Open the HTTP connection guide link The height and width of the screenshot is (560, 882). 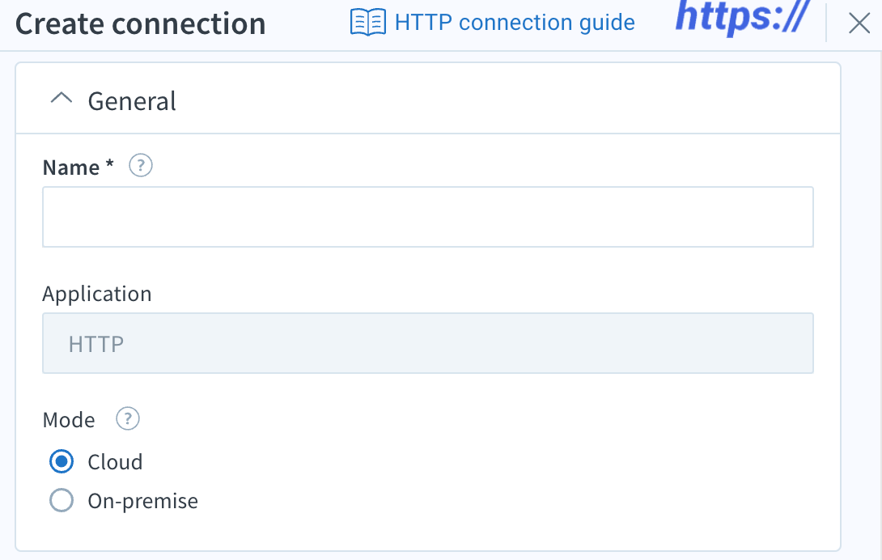515,23
